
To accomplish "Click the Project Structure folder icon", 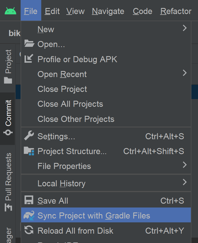I will tap(29, 151).
